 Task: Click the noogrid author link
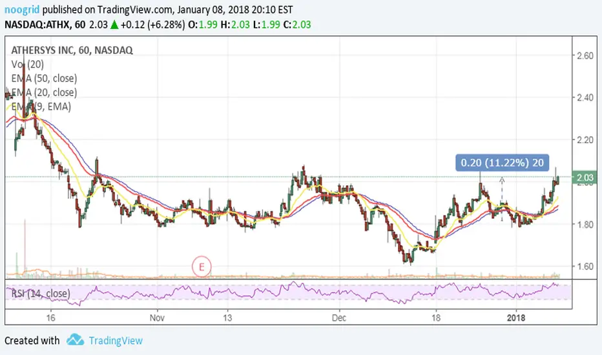click(22, 10)
